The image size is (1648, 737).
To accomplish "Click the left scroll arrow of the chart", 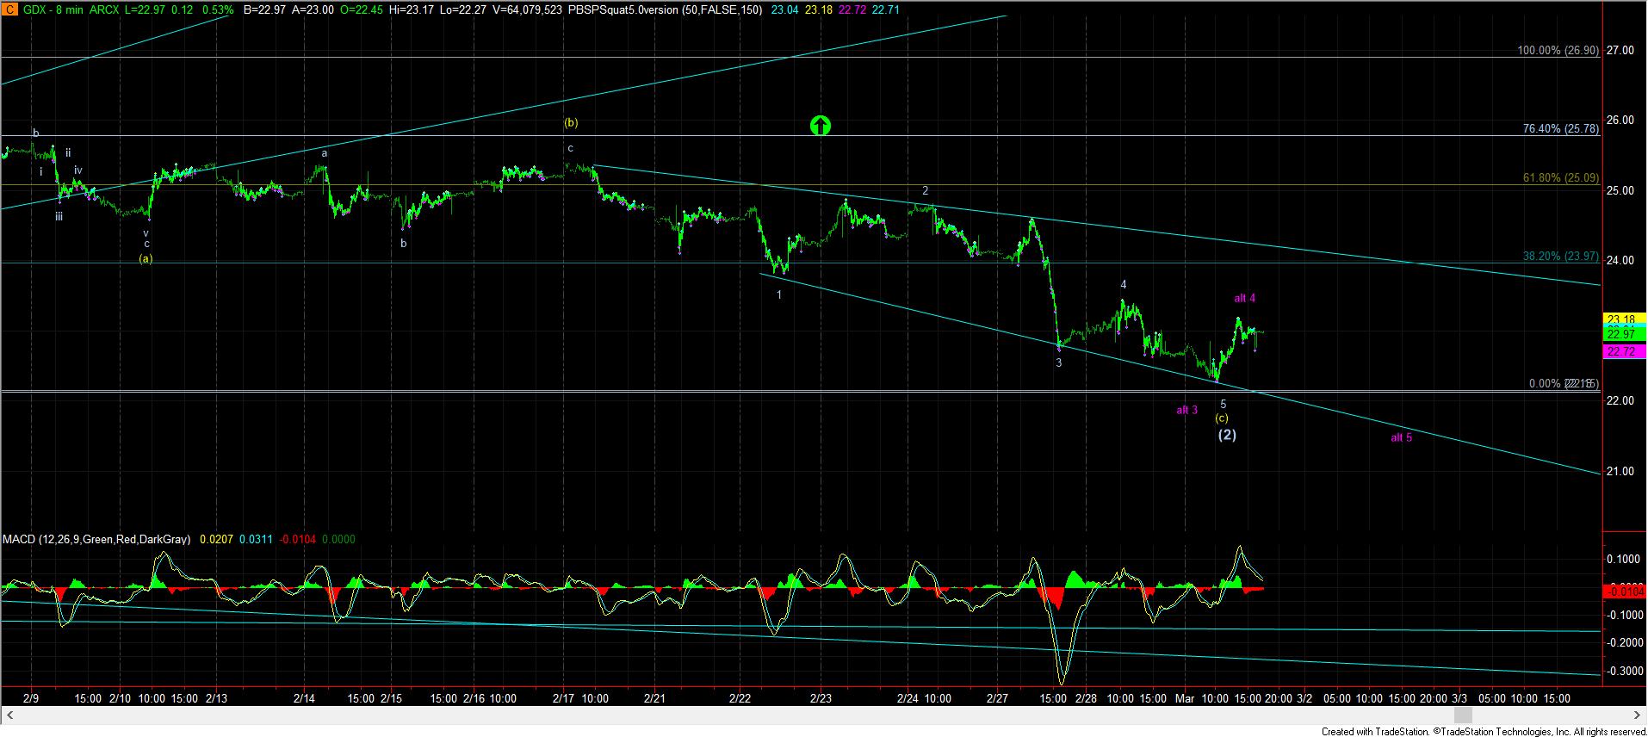I will click(x=9, y=715).
